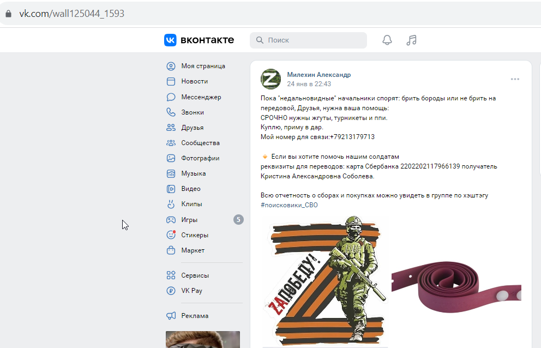Open author name Милехин Александр

click(x=319, y=75)
